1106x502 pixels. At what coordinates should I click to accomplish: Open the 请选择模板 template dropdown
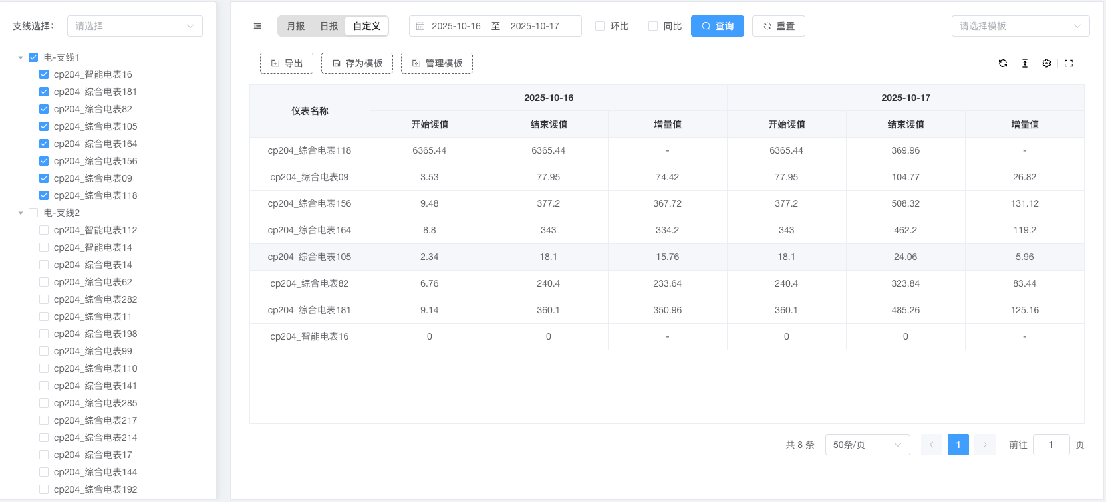(x=1020, y=26)
